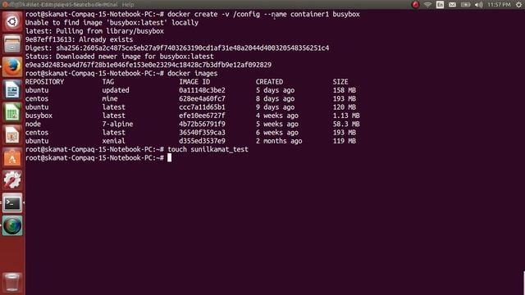Click the 'touch sunilkamat_test' command text

pos(208,149)
